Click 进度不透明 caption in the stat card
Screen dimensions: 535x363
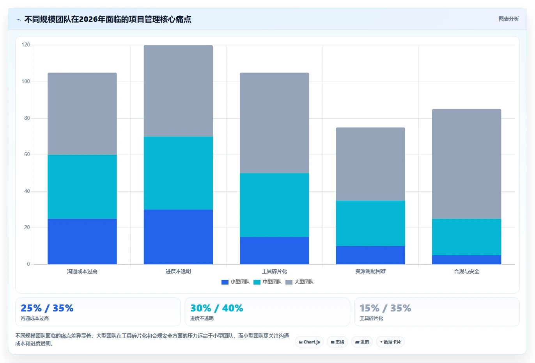(x=202, y=319)
